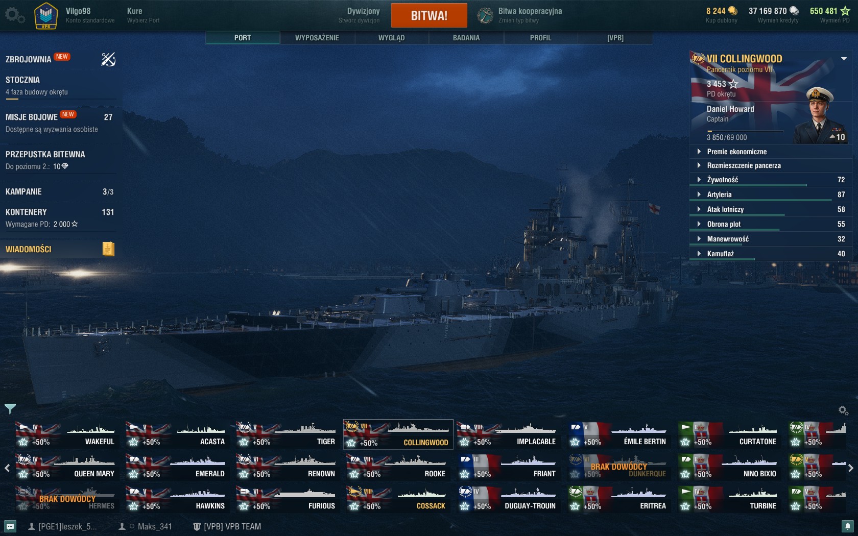Switch to the Wyposażenie tab
858x536 pixels.
click(317, 38)
